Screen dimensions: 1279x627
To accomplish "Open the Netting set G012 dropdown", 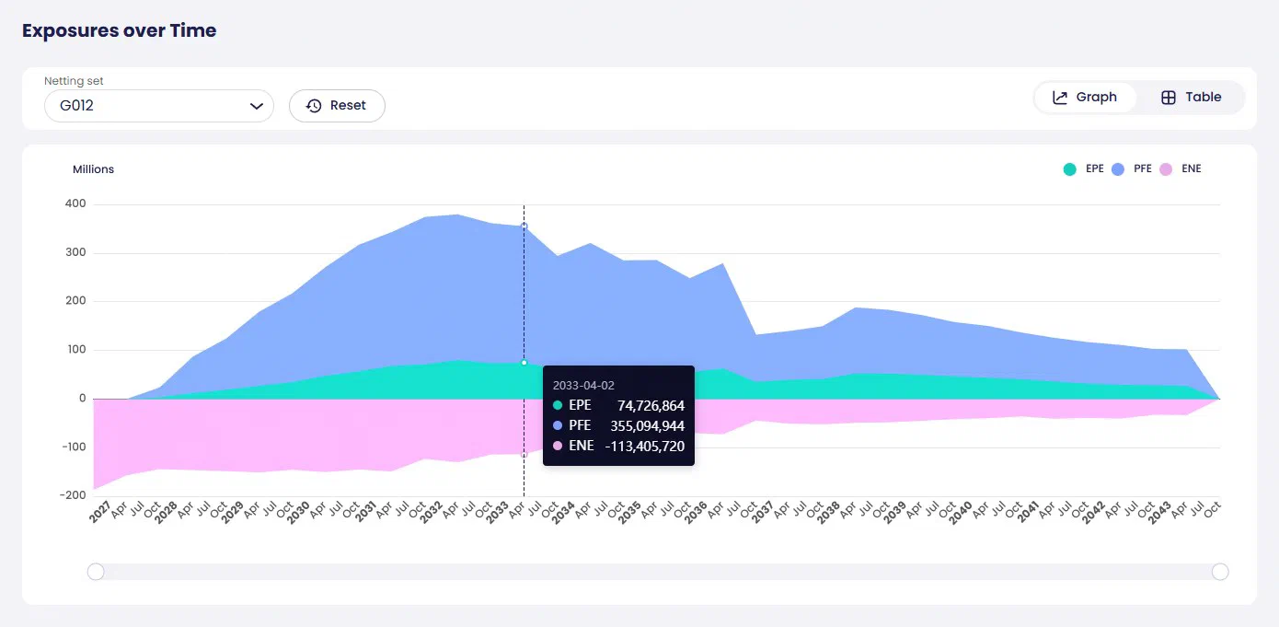I will tap(159, 106).
